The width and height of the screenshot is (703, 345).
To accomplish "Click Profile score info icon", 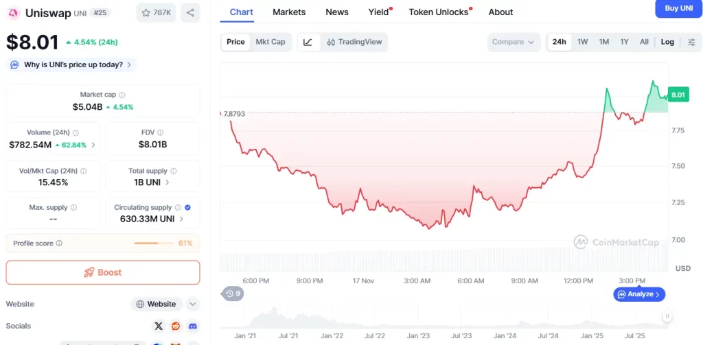I will (x=59, y=243).
